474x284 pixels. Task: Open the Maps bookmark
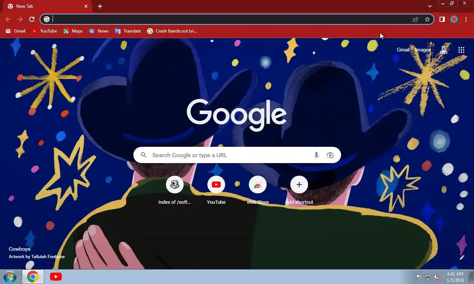pos(73,31)
